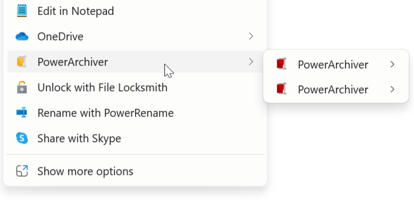Select the first PowerArchiver label in the submenu
Screen dimensions: 414x202
(x=333, y=65)
